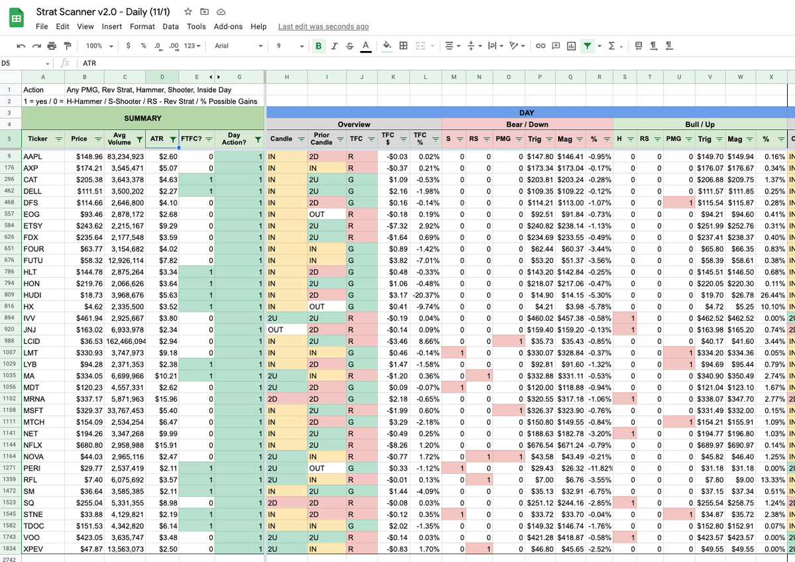Print the spreadsheet
Screen dimensions: 795x562
pos(52,46)
